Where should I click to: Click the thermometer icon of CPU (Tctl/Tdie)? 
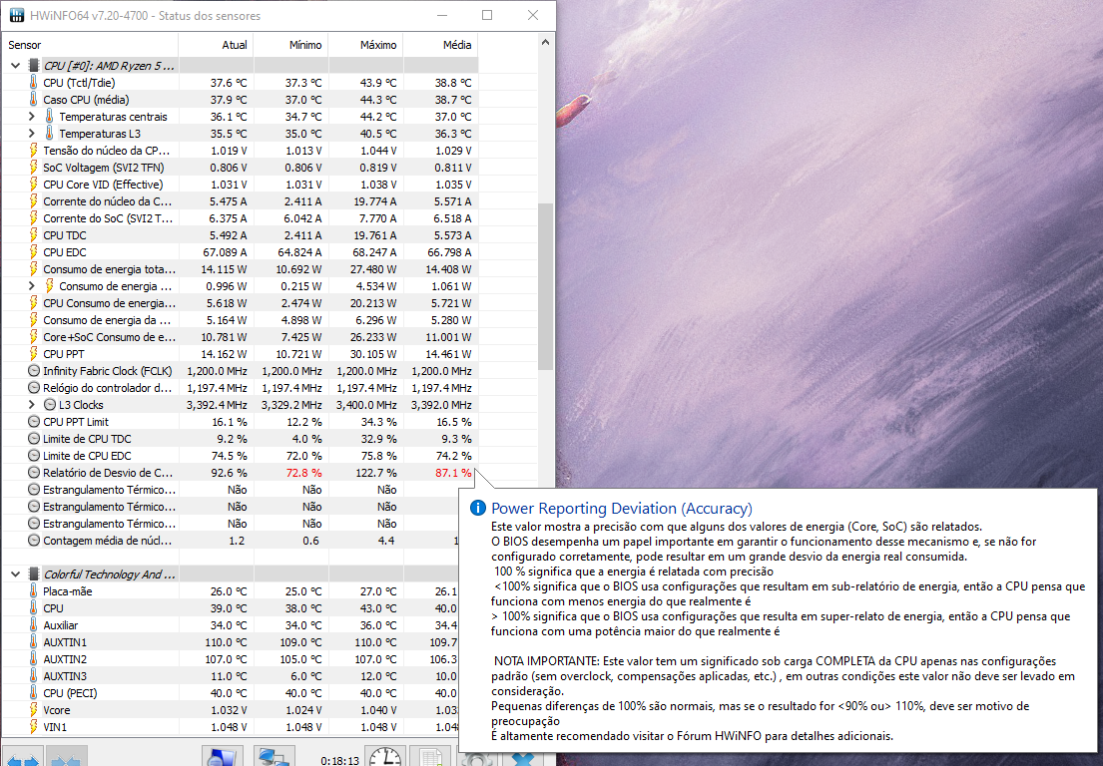pyautogui.click(x=33, y=82)
